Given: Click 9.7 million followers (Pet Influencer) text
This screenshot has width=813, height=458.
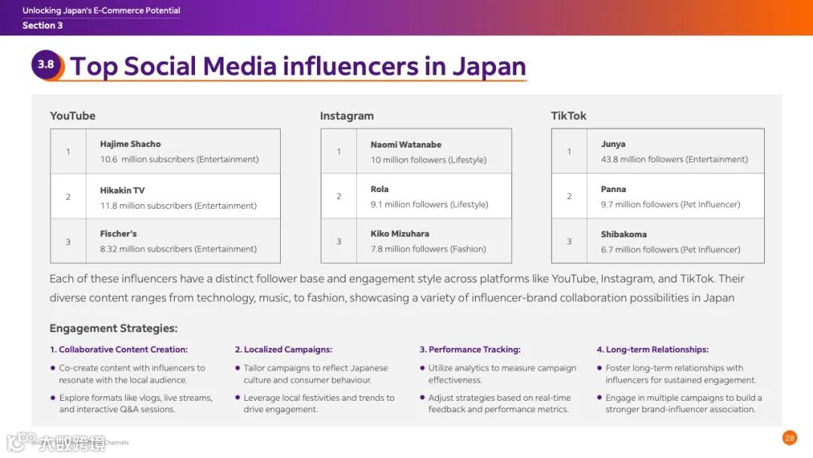Looking at the screenshot, I should pyautogui.click(x=671, y=204).
